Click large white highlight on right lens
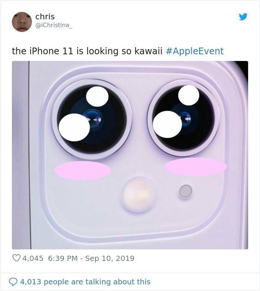The height and width of the screenshot is (291, 260). pos(167,125)
